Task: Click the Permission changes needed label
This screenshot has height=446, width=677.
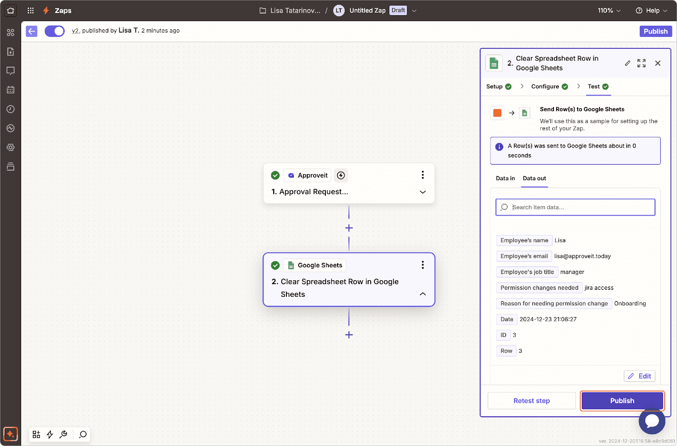Action: 539,288
